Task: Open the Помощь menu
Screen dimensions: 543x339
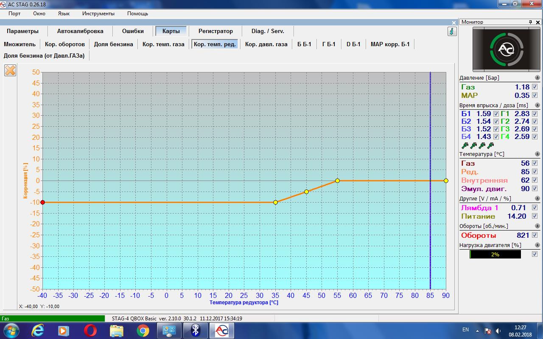Action: pos(137,14)
